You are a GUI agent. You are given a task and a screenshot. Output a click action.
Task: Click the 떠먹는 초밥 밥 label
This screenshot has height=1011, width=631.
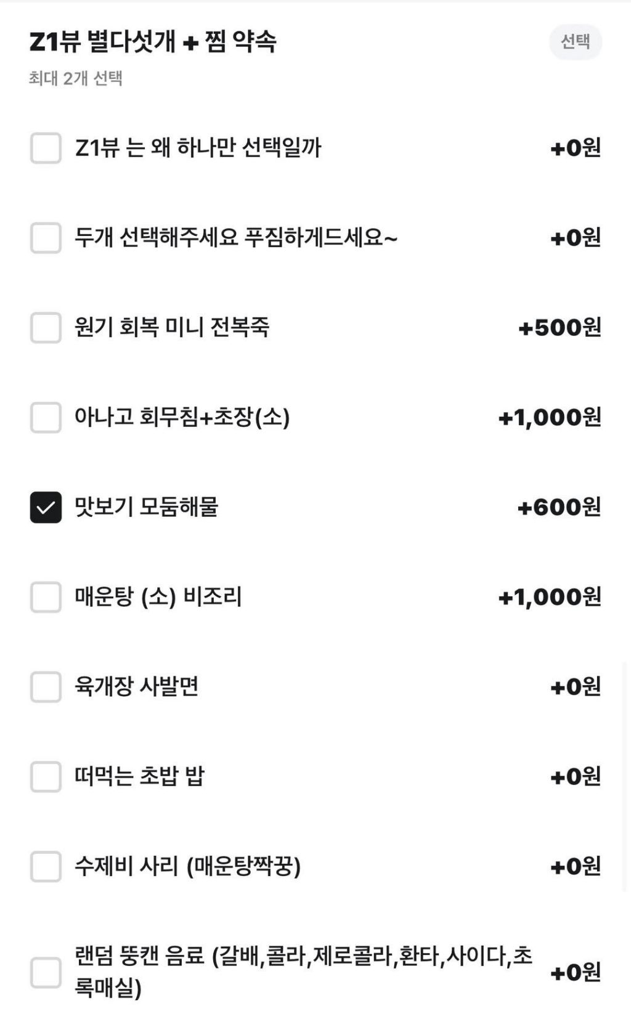139,776
